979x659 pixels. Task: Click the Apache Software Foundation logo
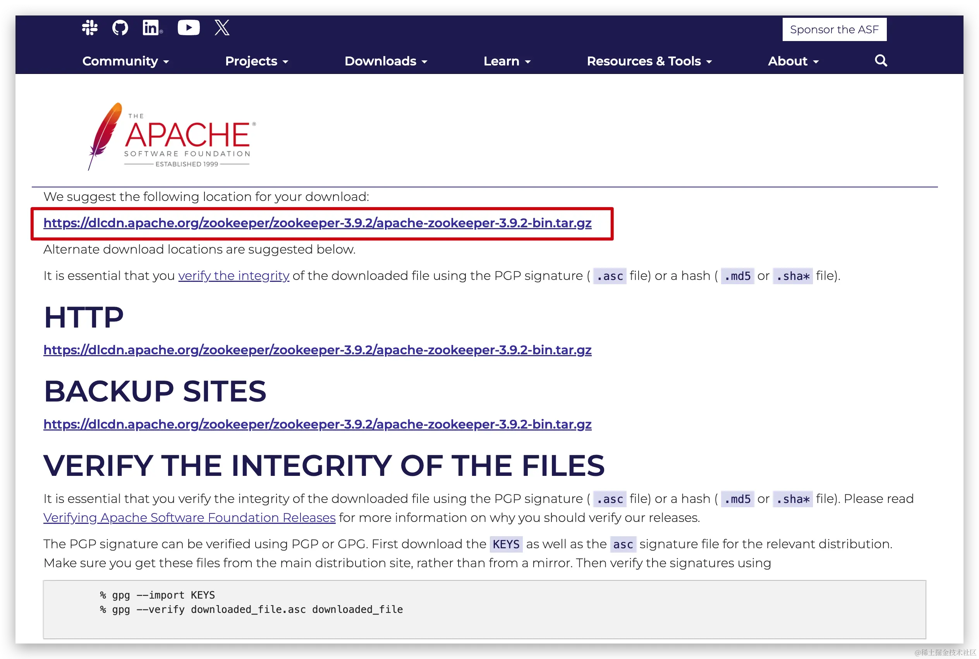pyautogui.click(x=172, y=137)
